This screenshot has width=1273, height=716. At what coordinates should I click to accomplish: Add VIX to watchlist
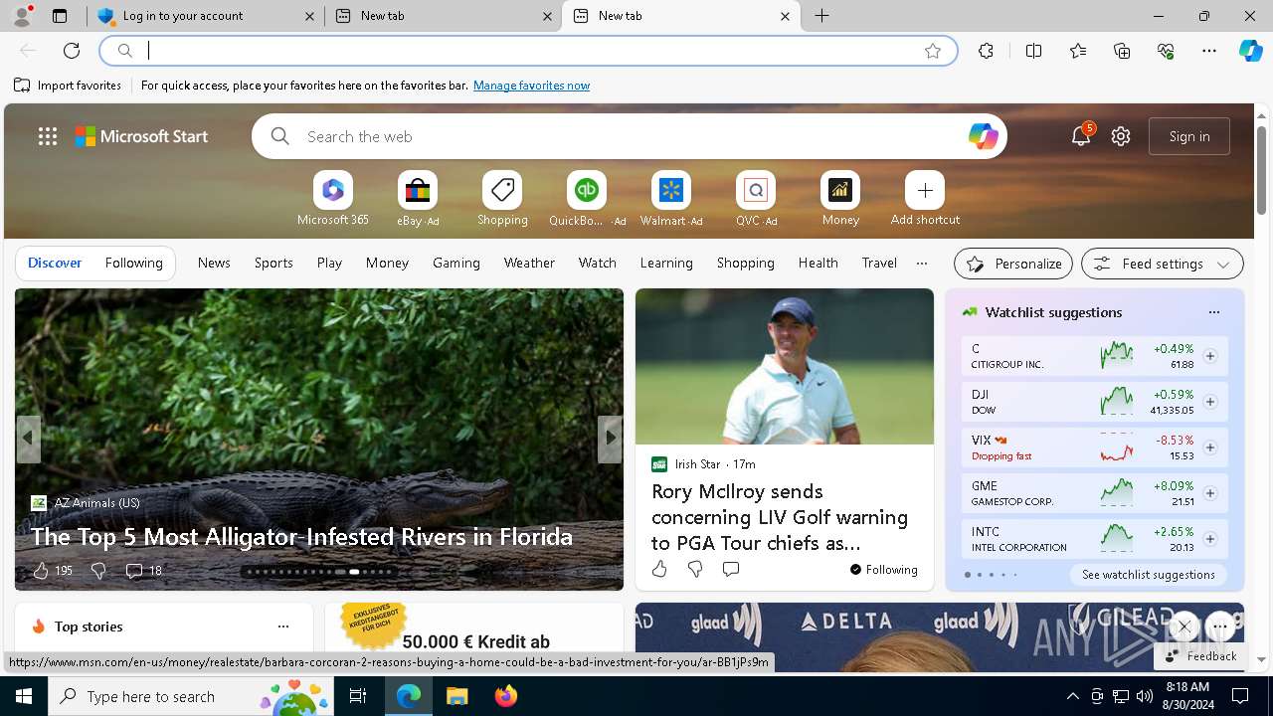click(1210, 447)
